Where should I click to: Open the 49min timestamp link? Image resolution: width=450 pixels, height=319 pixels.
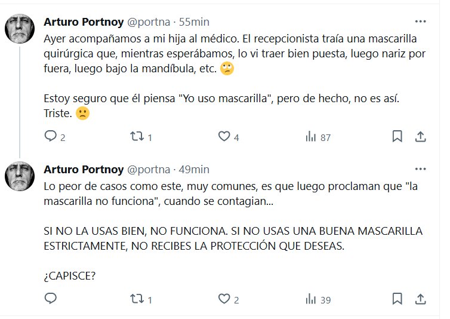point(193,170)
